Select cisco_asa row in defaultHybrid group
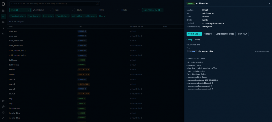The image size is (272, 122). 96,36
